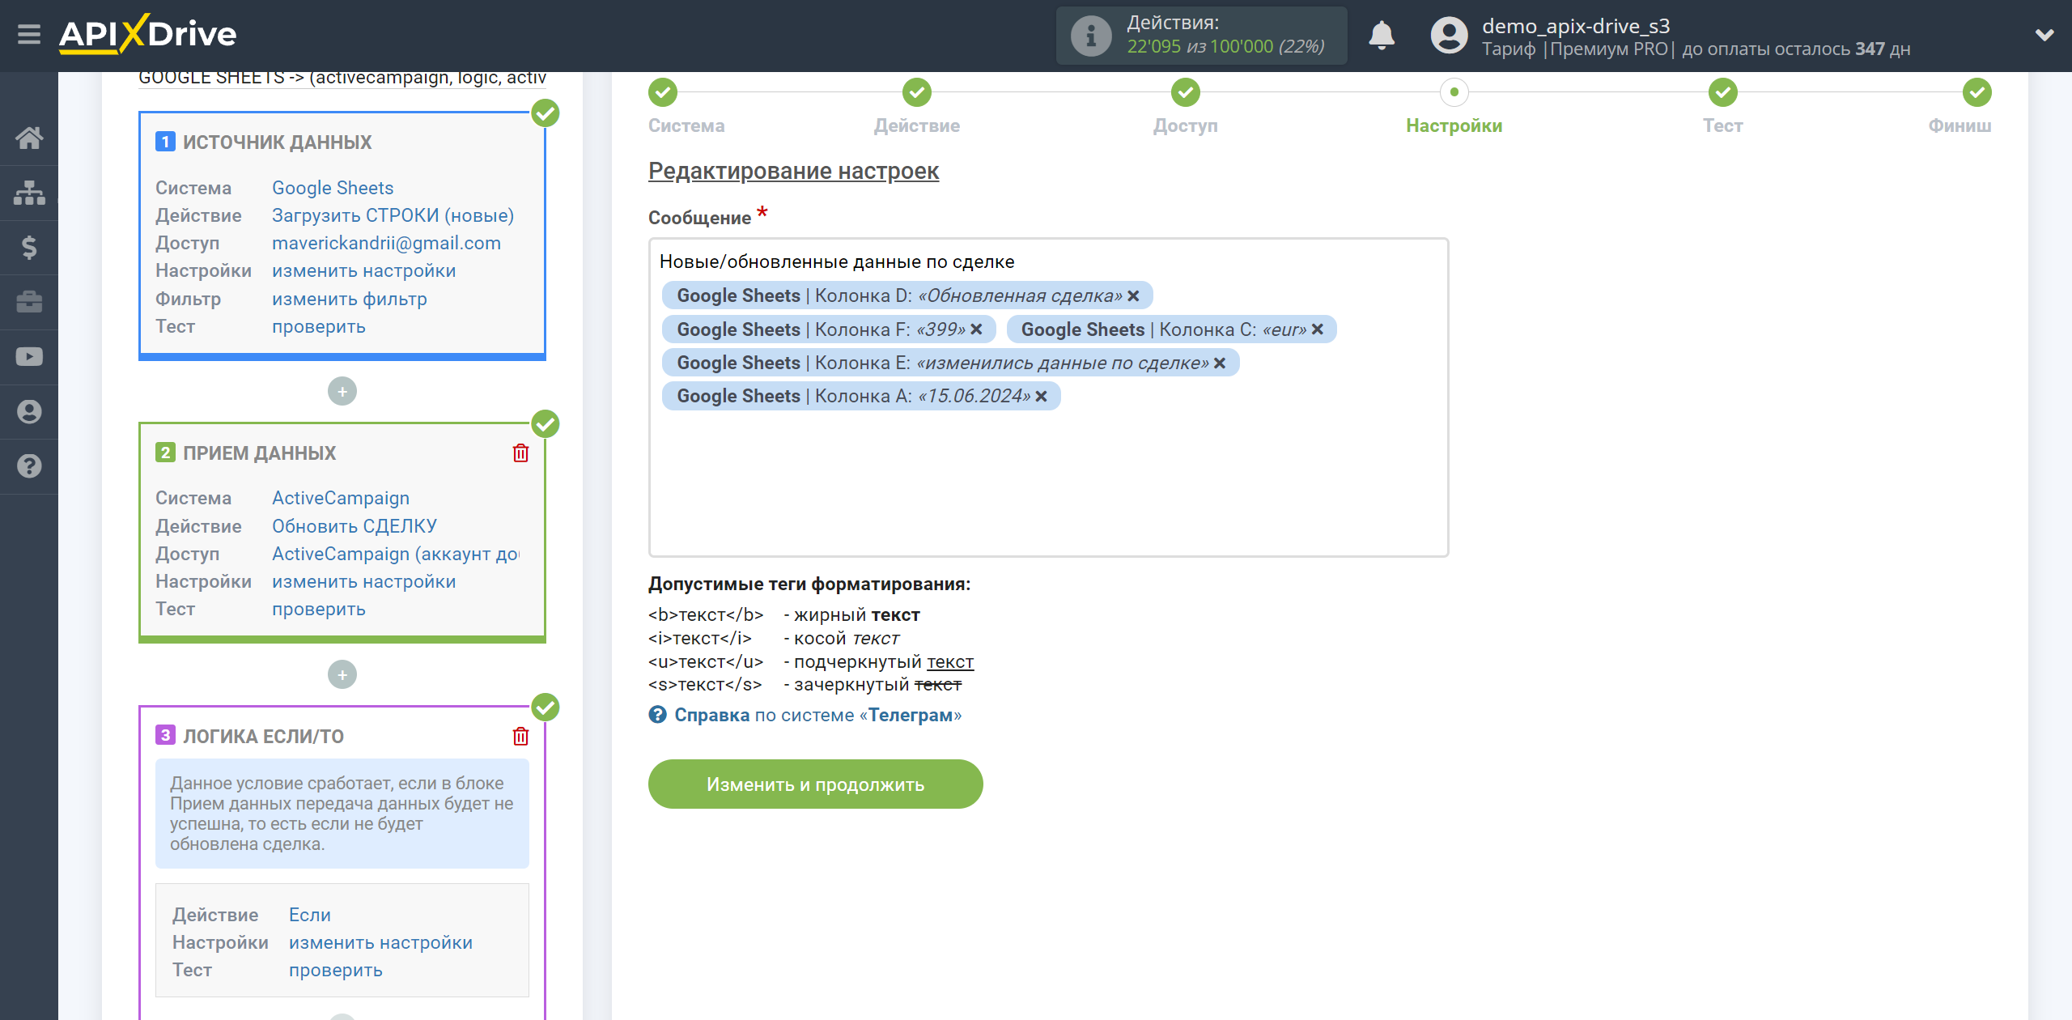This screenshot has width=2072, height=1020.
Task: Click the user avatar icon
Action: point(1449,36)
